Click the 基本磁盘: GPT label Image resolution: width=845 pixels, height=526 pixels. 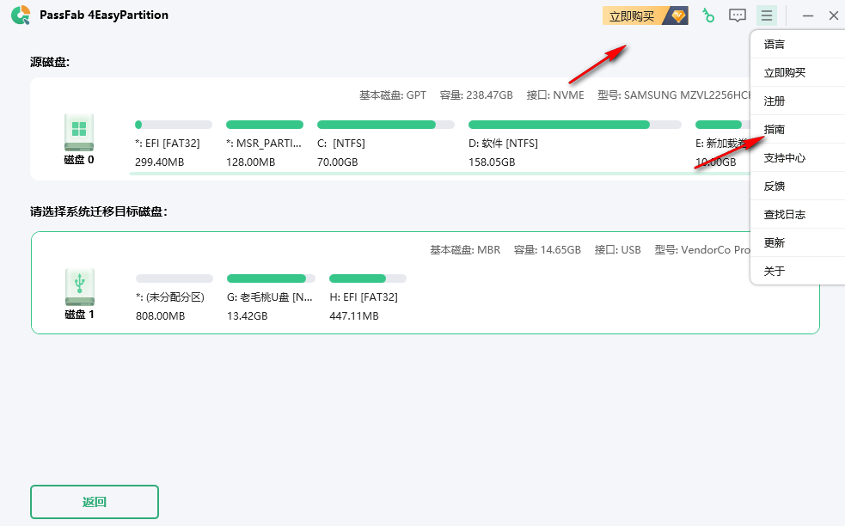(393, 95)
